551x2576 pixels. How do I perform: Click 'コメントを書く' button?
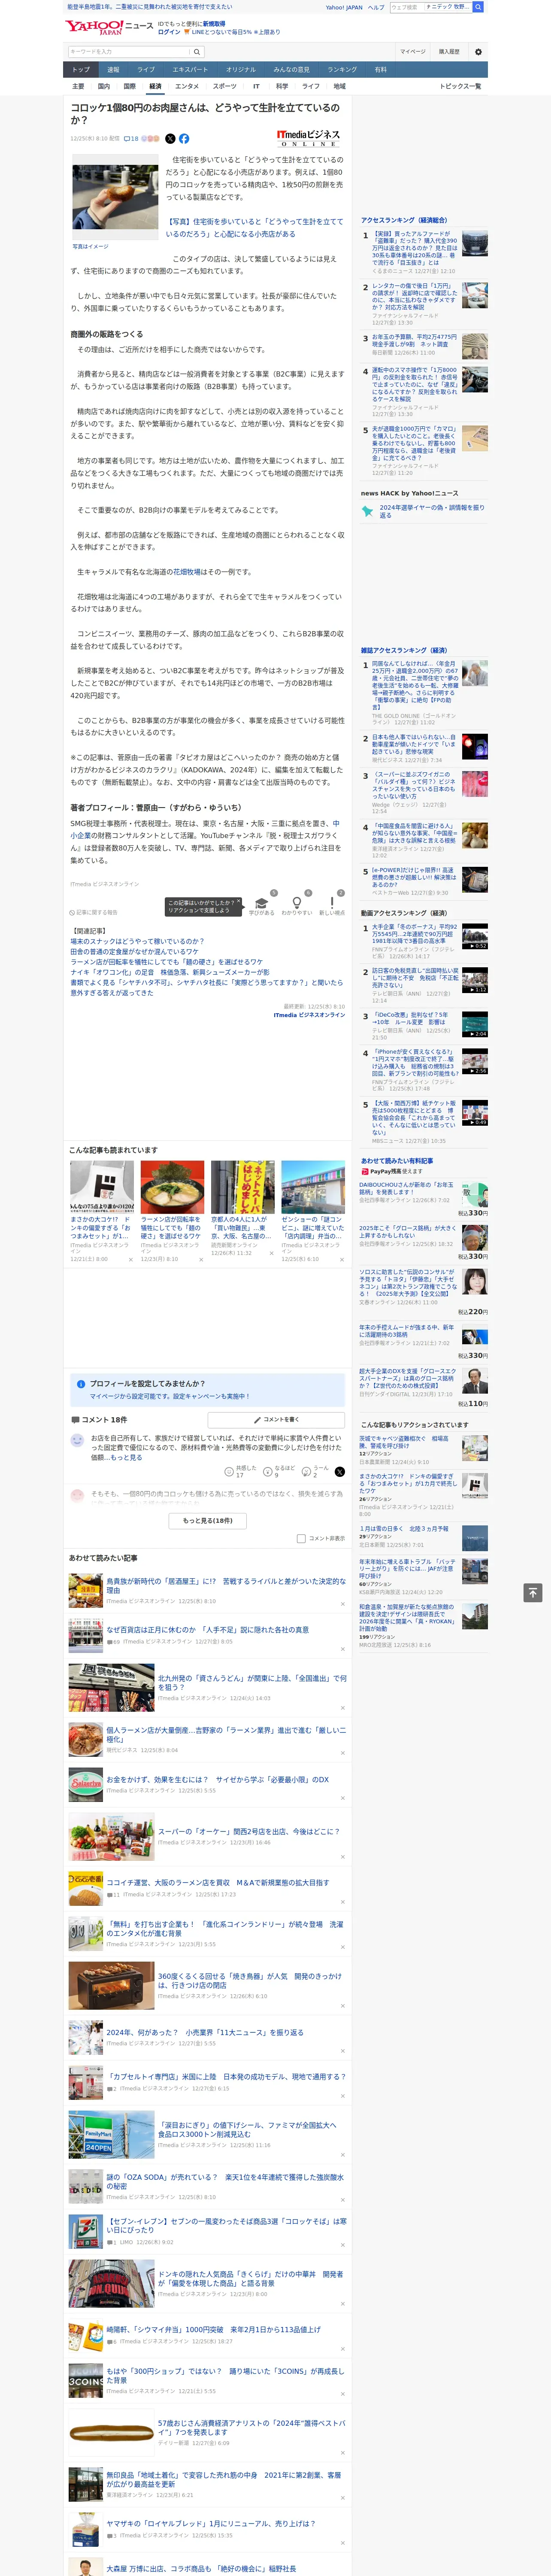point(276,1420)
